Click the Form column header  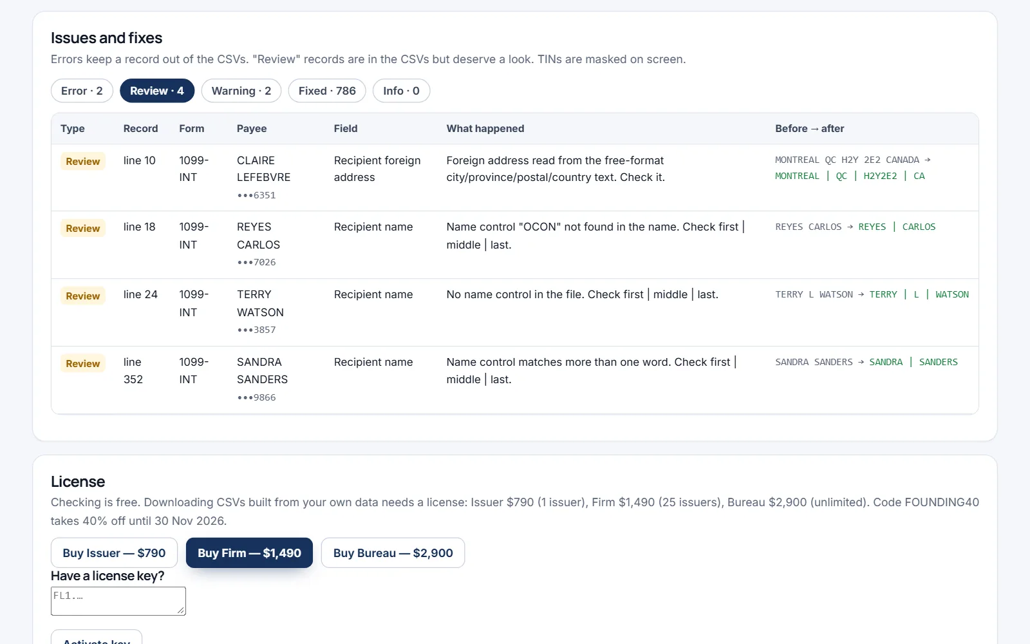click(x=192, y=129)
